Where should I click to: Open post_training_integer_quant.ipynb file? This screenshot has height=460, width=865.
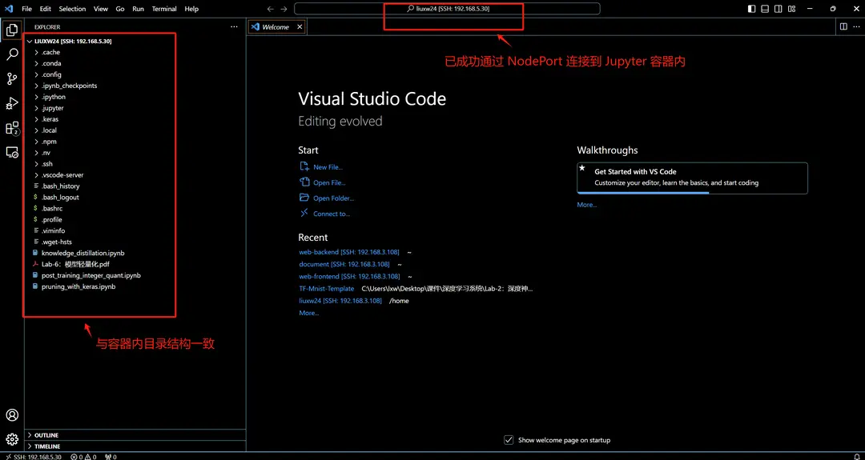tap(91, 275)
